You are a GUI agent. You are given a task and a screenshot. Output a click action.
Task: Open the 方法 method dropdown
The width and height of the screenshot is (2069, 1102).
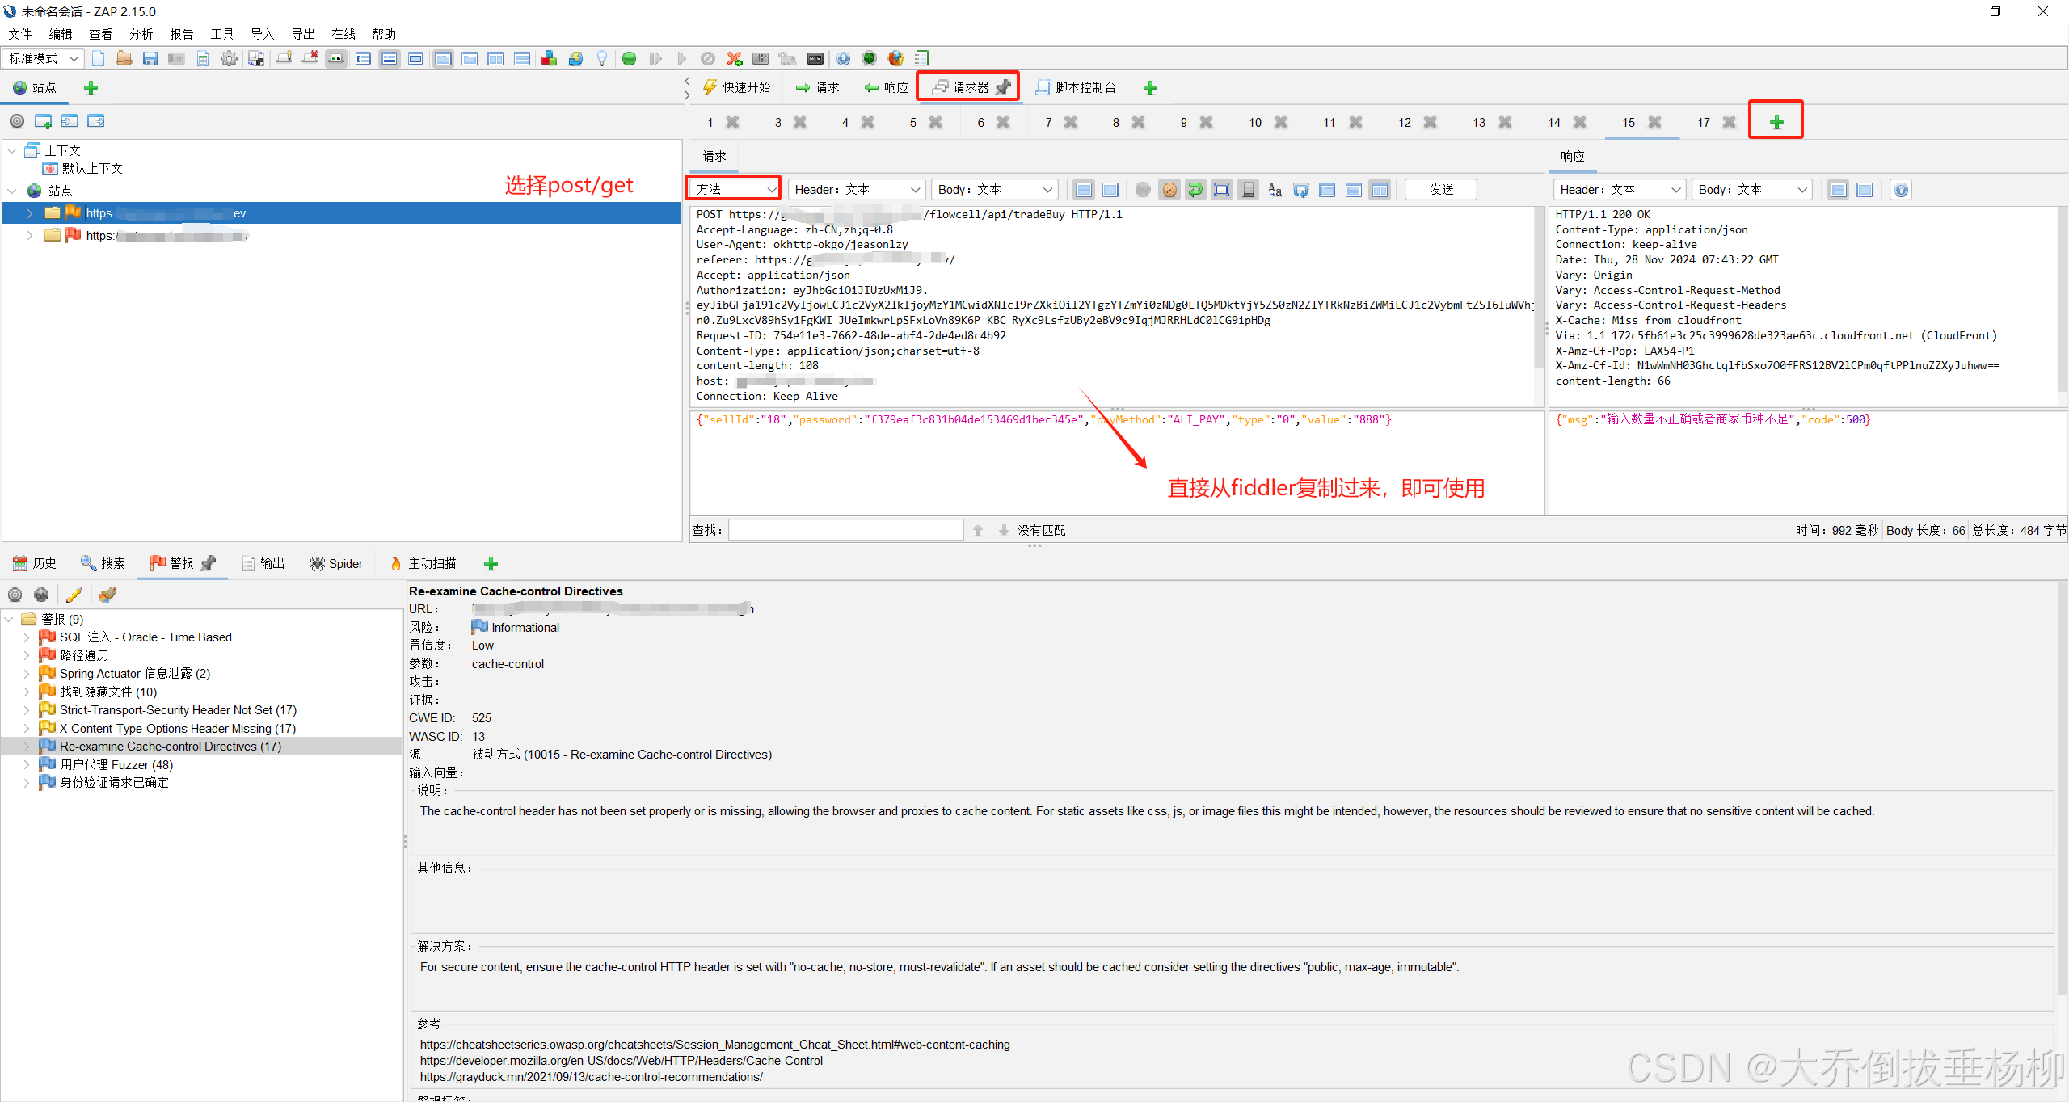[x=734, y=189]
